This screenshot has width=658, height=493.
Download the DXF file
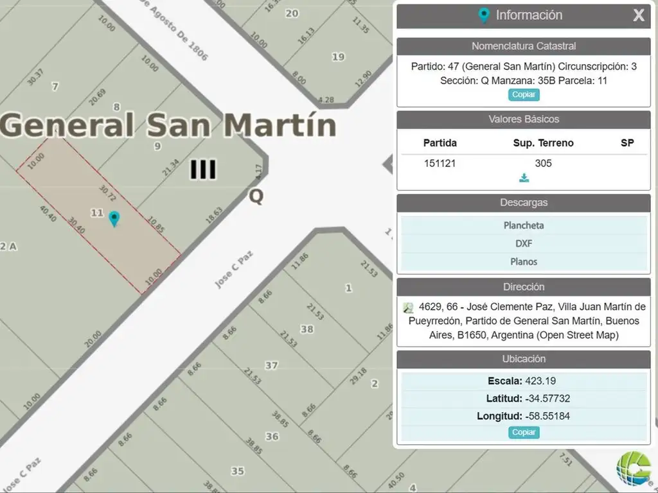click(x=524, y=243)
